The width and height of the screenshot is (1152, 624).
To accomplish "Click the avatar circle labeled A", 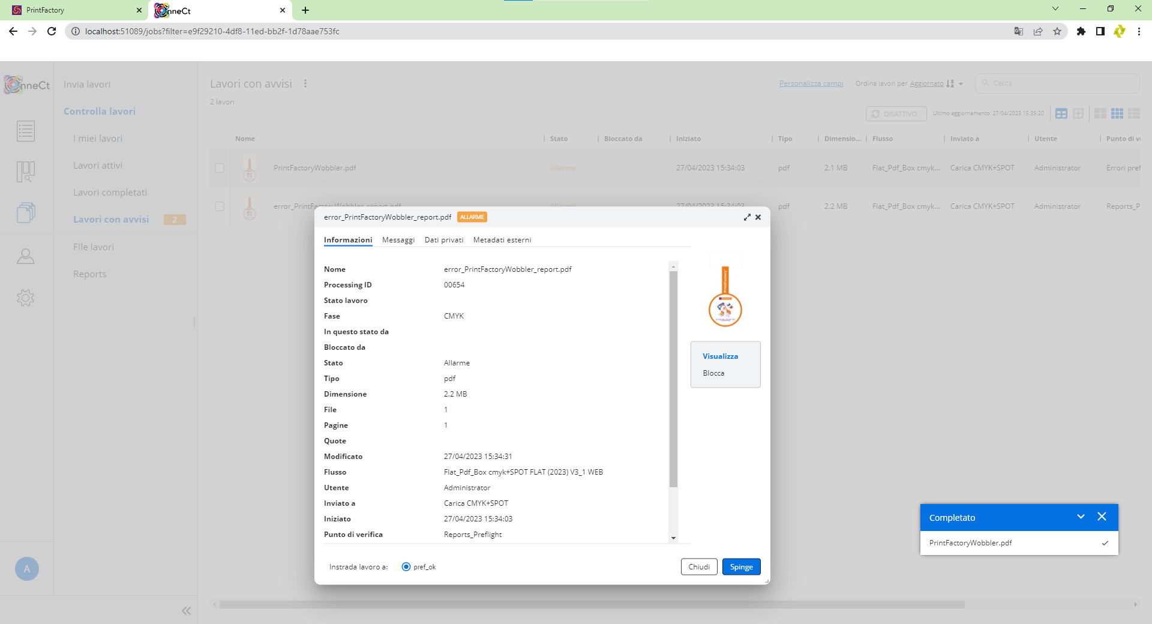I will tap(27, 569).
